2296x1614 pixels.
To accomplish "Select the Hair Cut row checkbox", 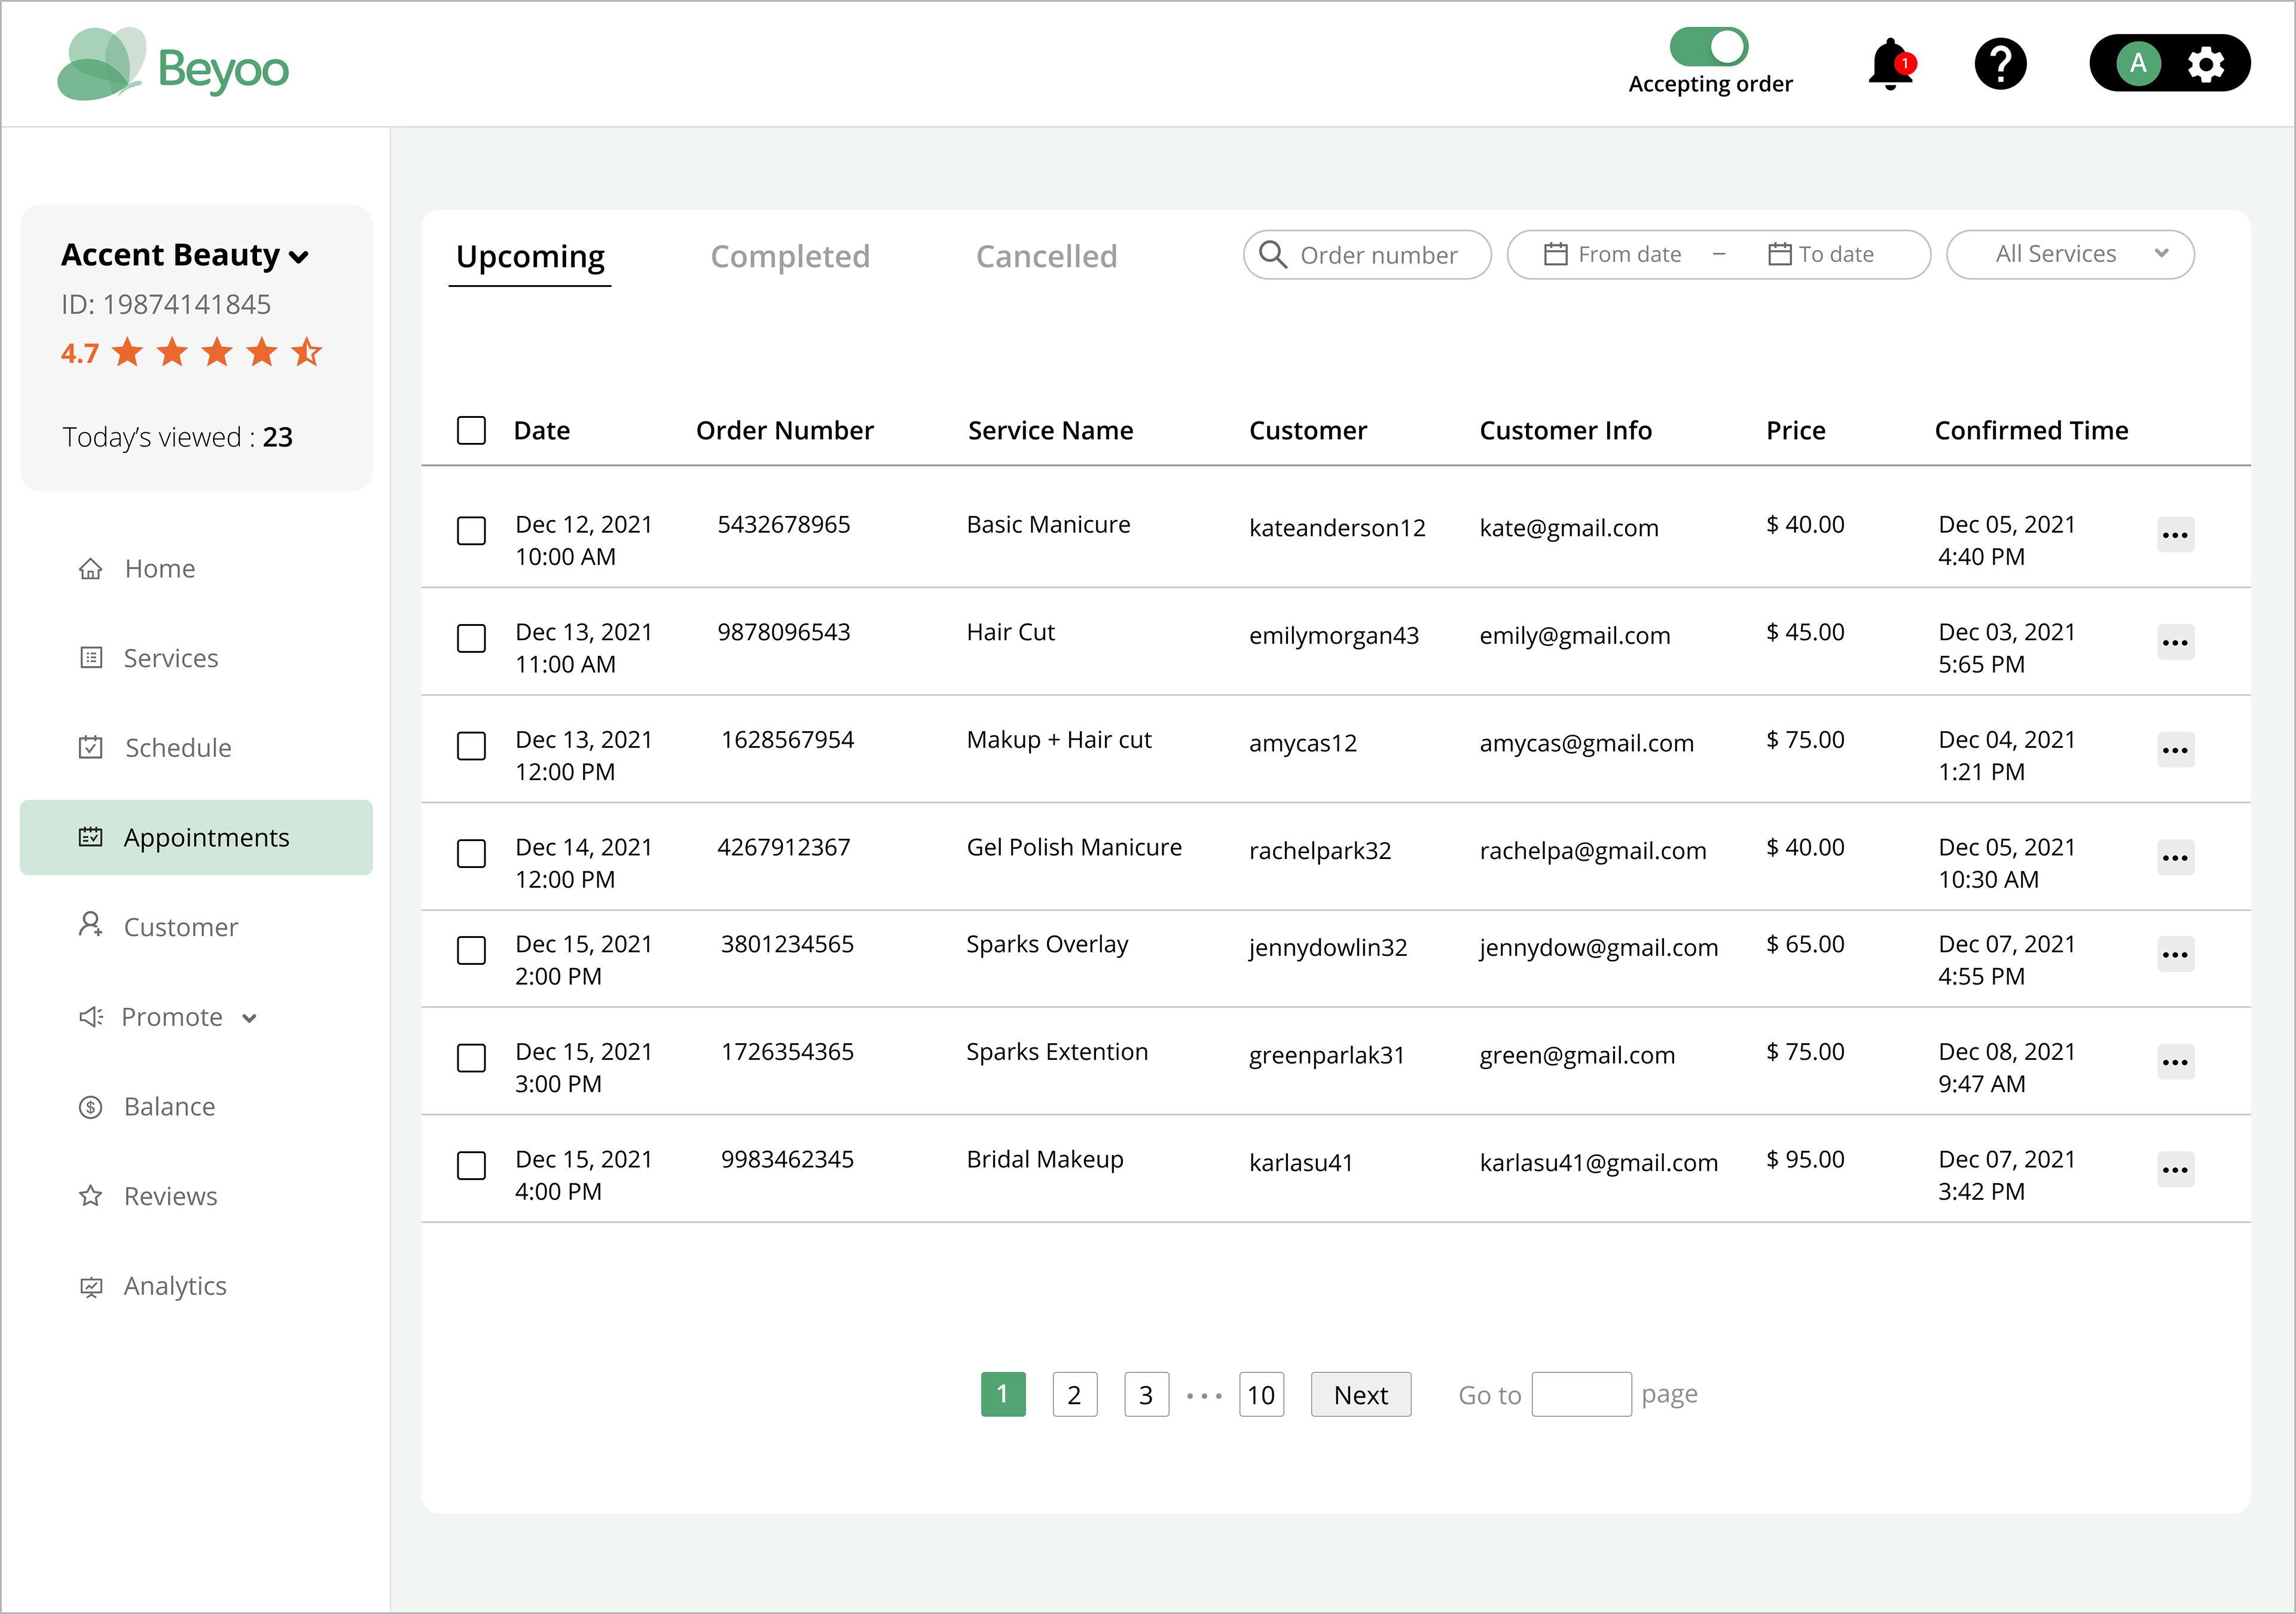I will point(471,639).
